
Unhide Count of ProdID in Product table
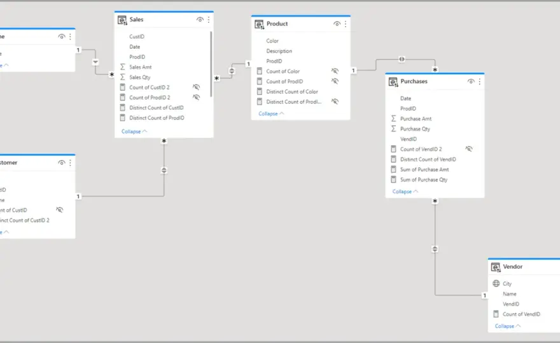[x=335, y=81]
